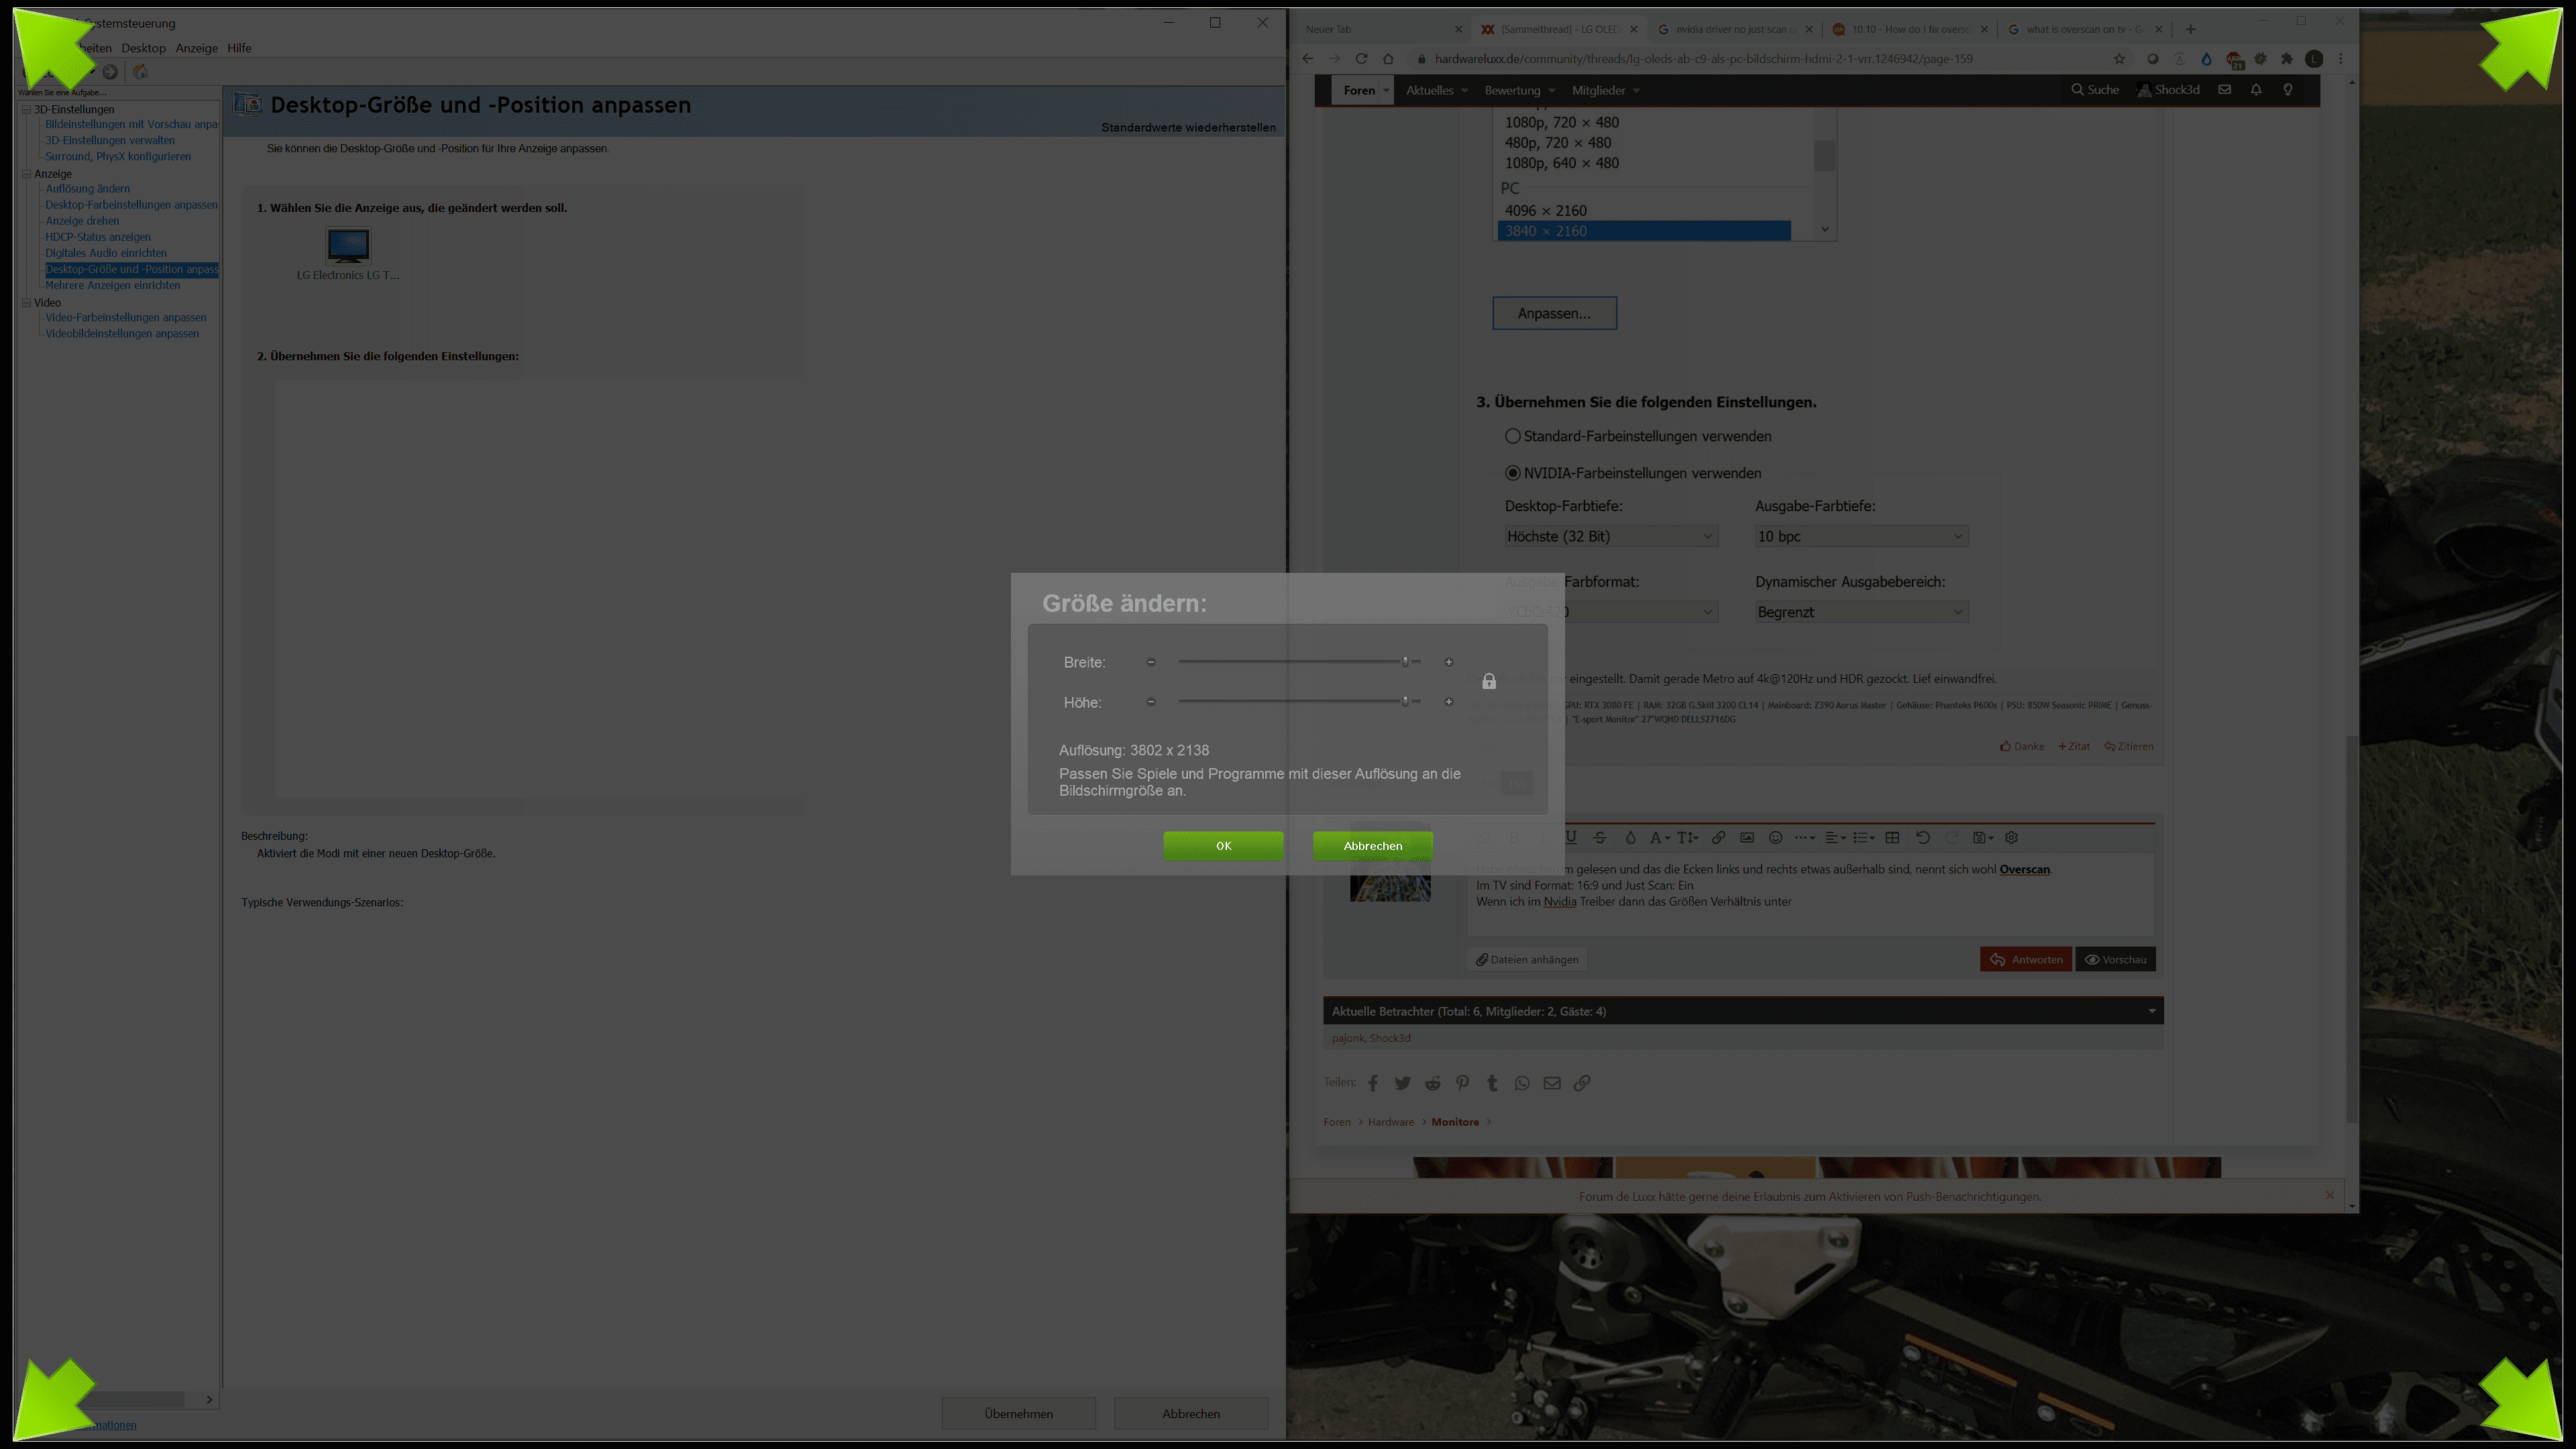Open Auflösung ändern in the tree
Screen dimensions: 2576x1449
[x=87, y=188]
